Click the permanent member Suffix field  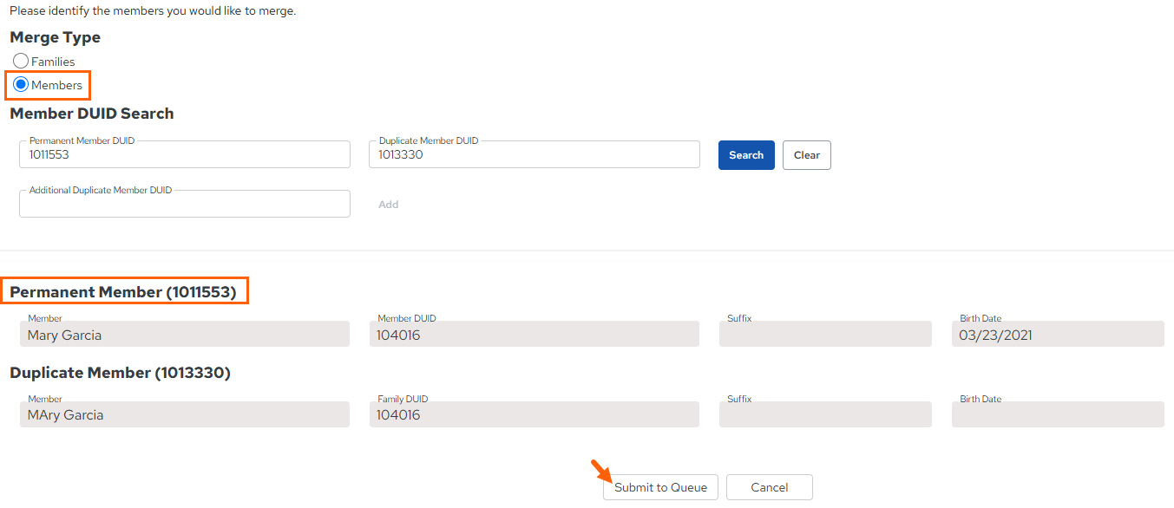click(x=825, y=334)
